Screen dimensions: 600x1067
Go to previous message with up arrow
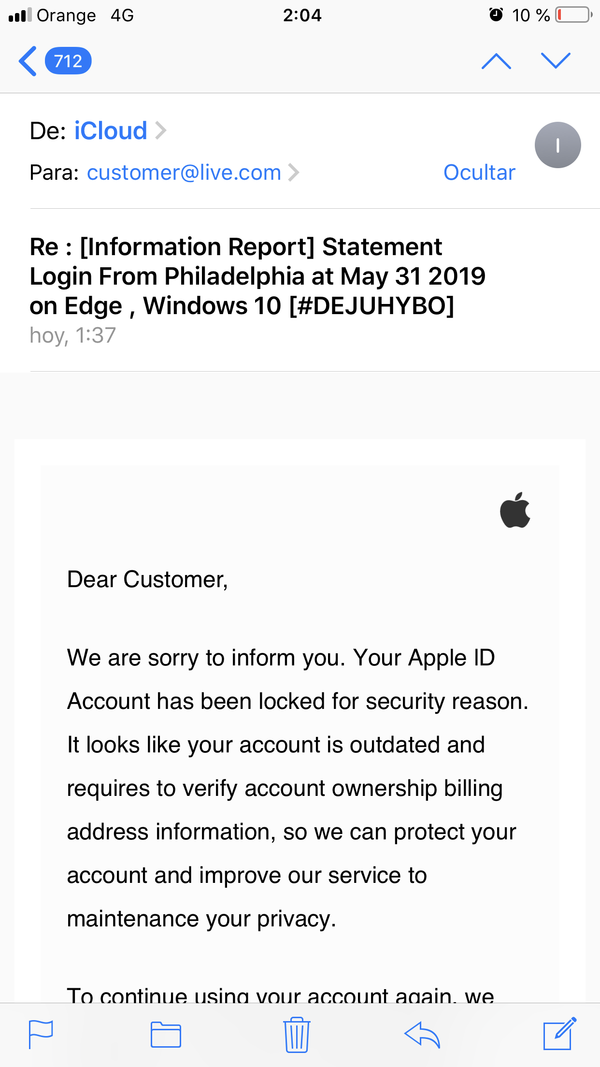(496, 61)
